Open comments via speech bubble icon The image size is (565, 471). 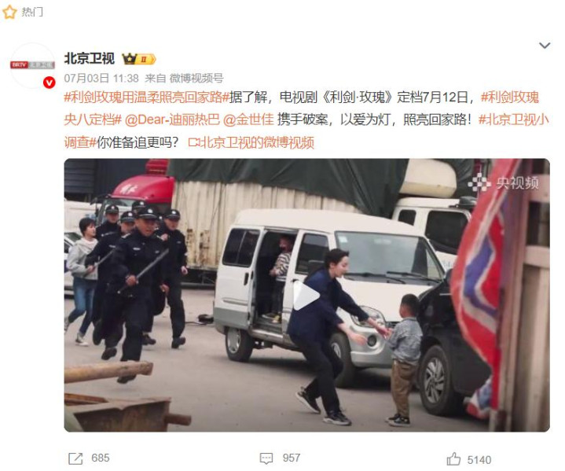click(266, 458)
